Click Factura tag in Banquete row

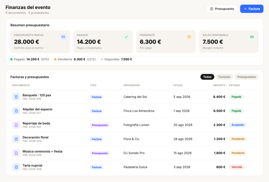[97, 97]
